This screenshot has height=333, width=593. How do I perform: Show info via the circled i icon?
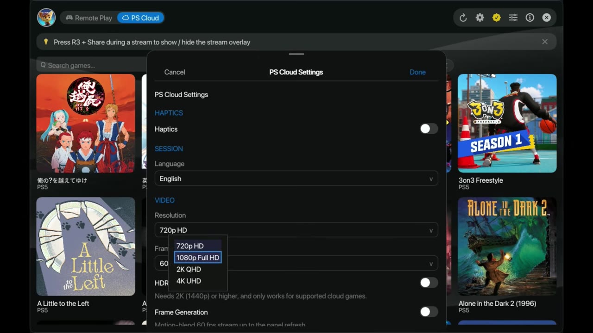[530, 18]
